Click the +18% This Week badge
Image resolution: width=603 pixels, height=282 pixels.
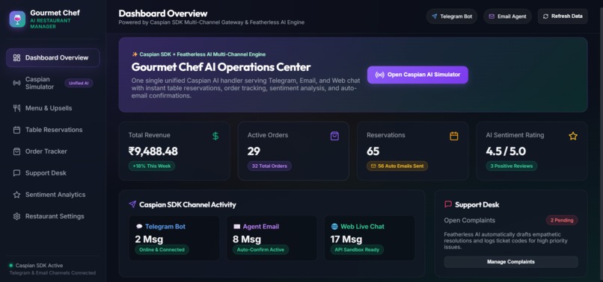152,166
